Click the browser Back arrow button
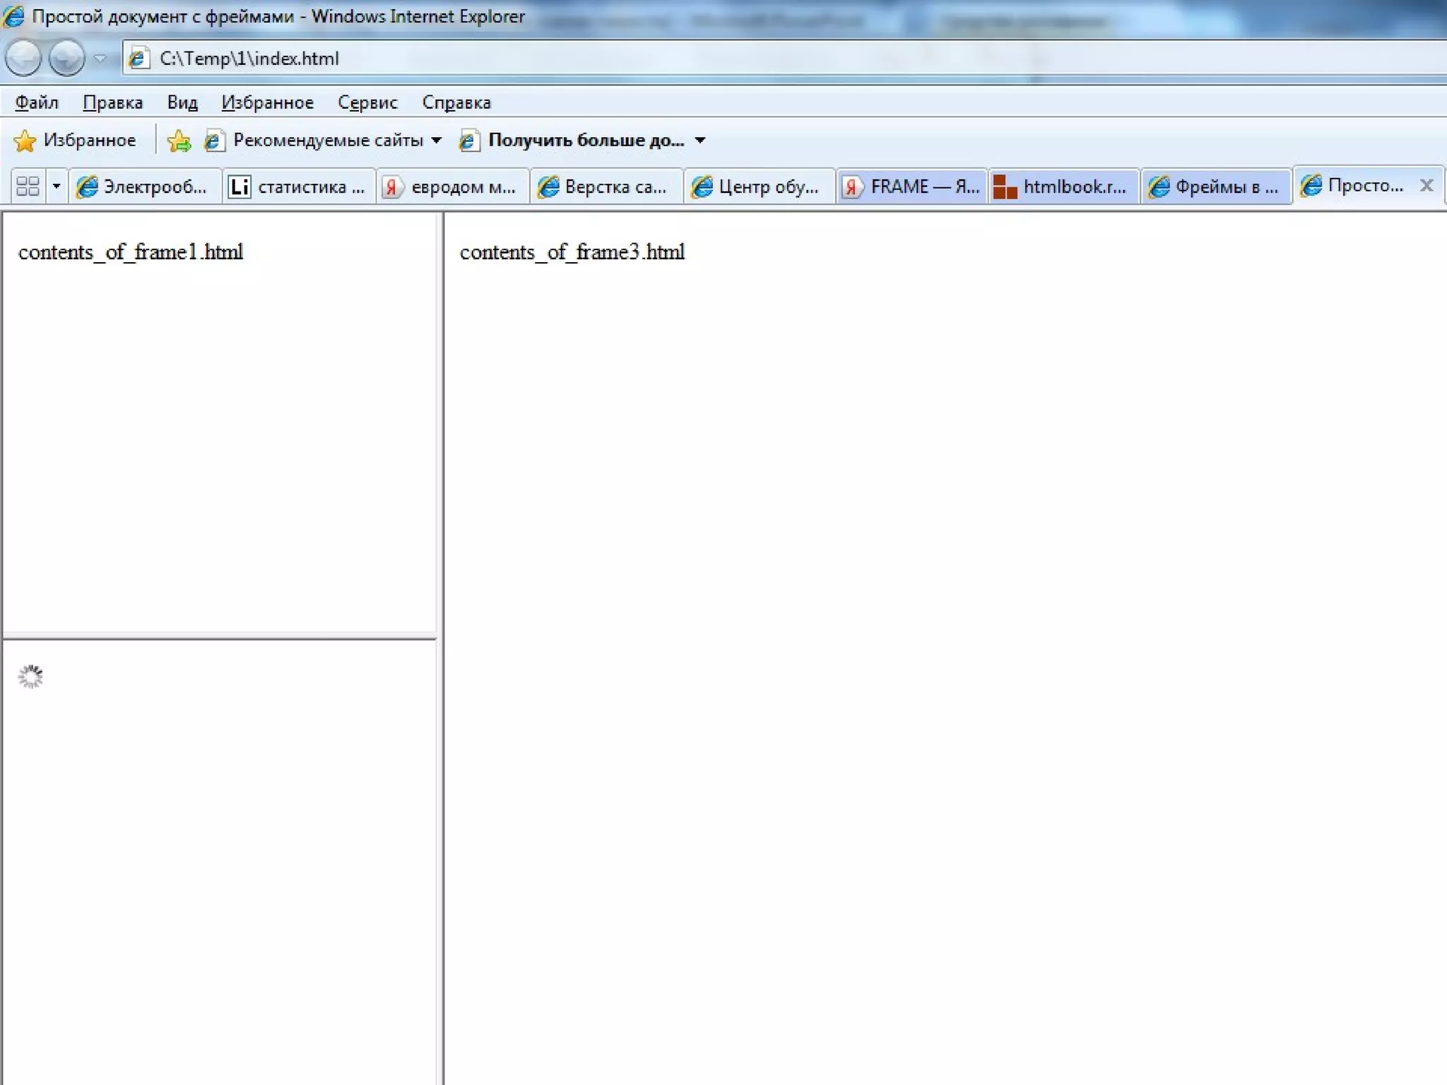The height and width of the screenshot is (1085, 1447). tap(23, 58)
